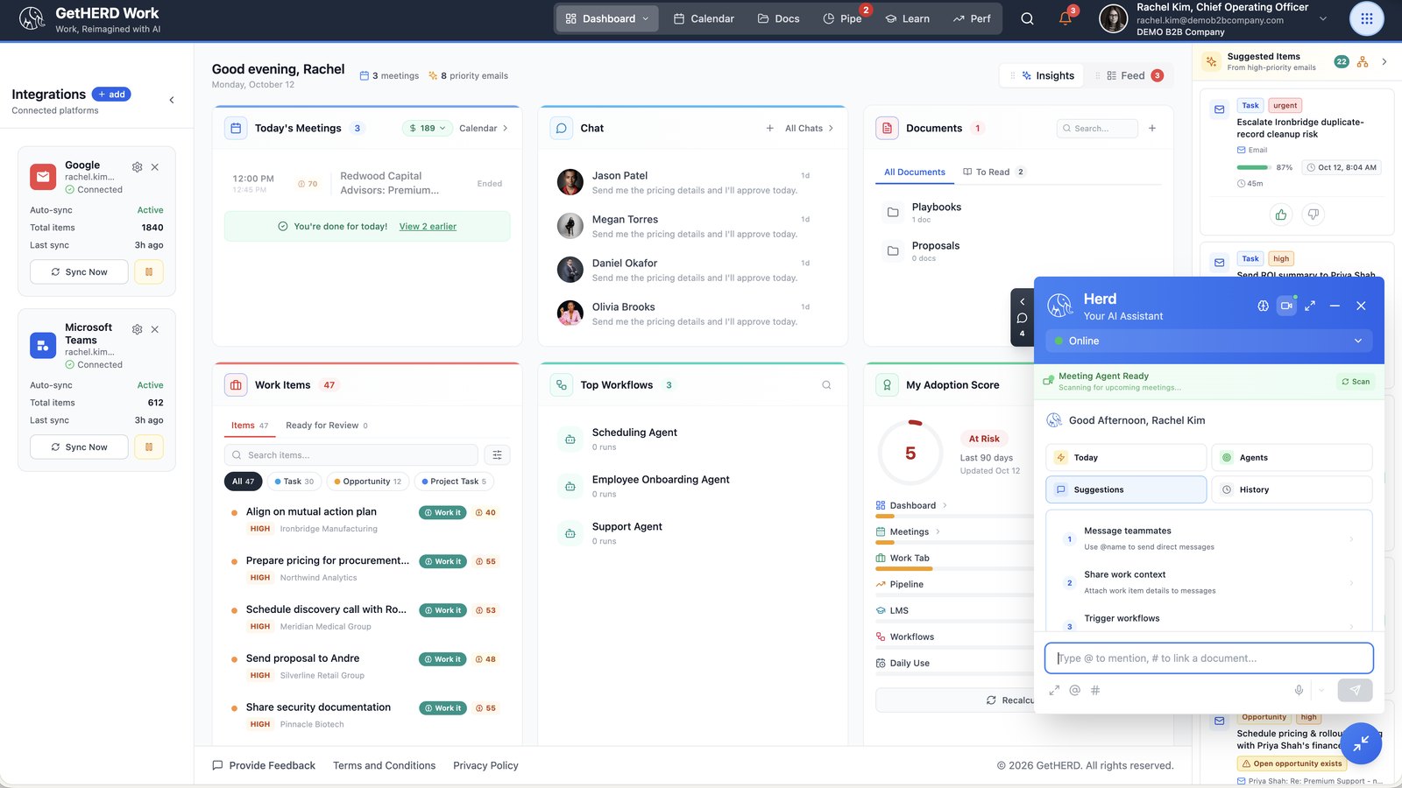Expand Herd assistant to full screen
Screen dimensions: 1402x788
click(x=1310, y=306)
